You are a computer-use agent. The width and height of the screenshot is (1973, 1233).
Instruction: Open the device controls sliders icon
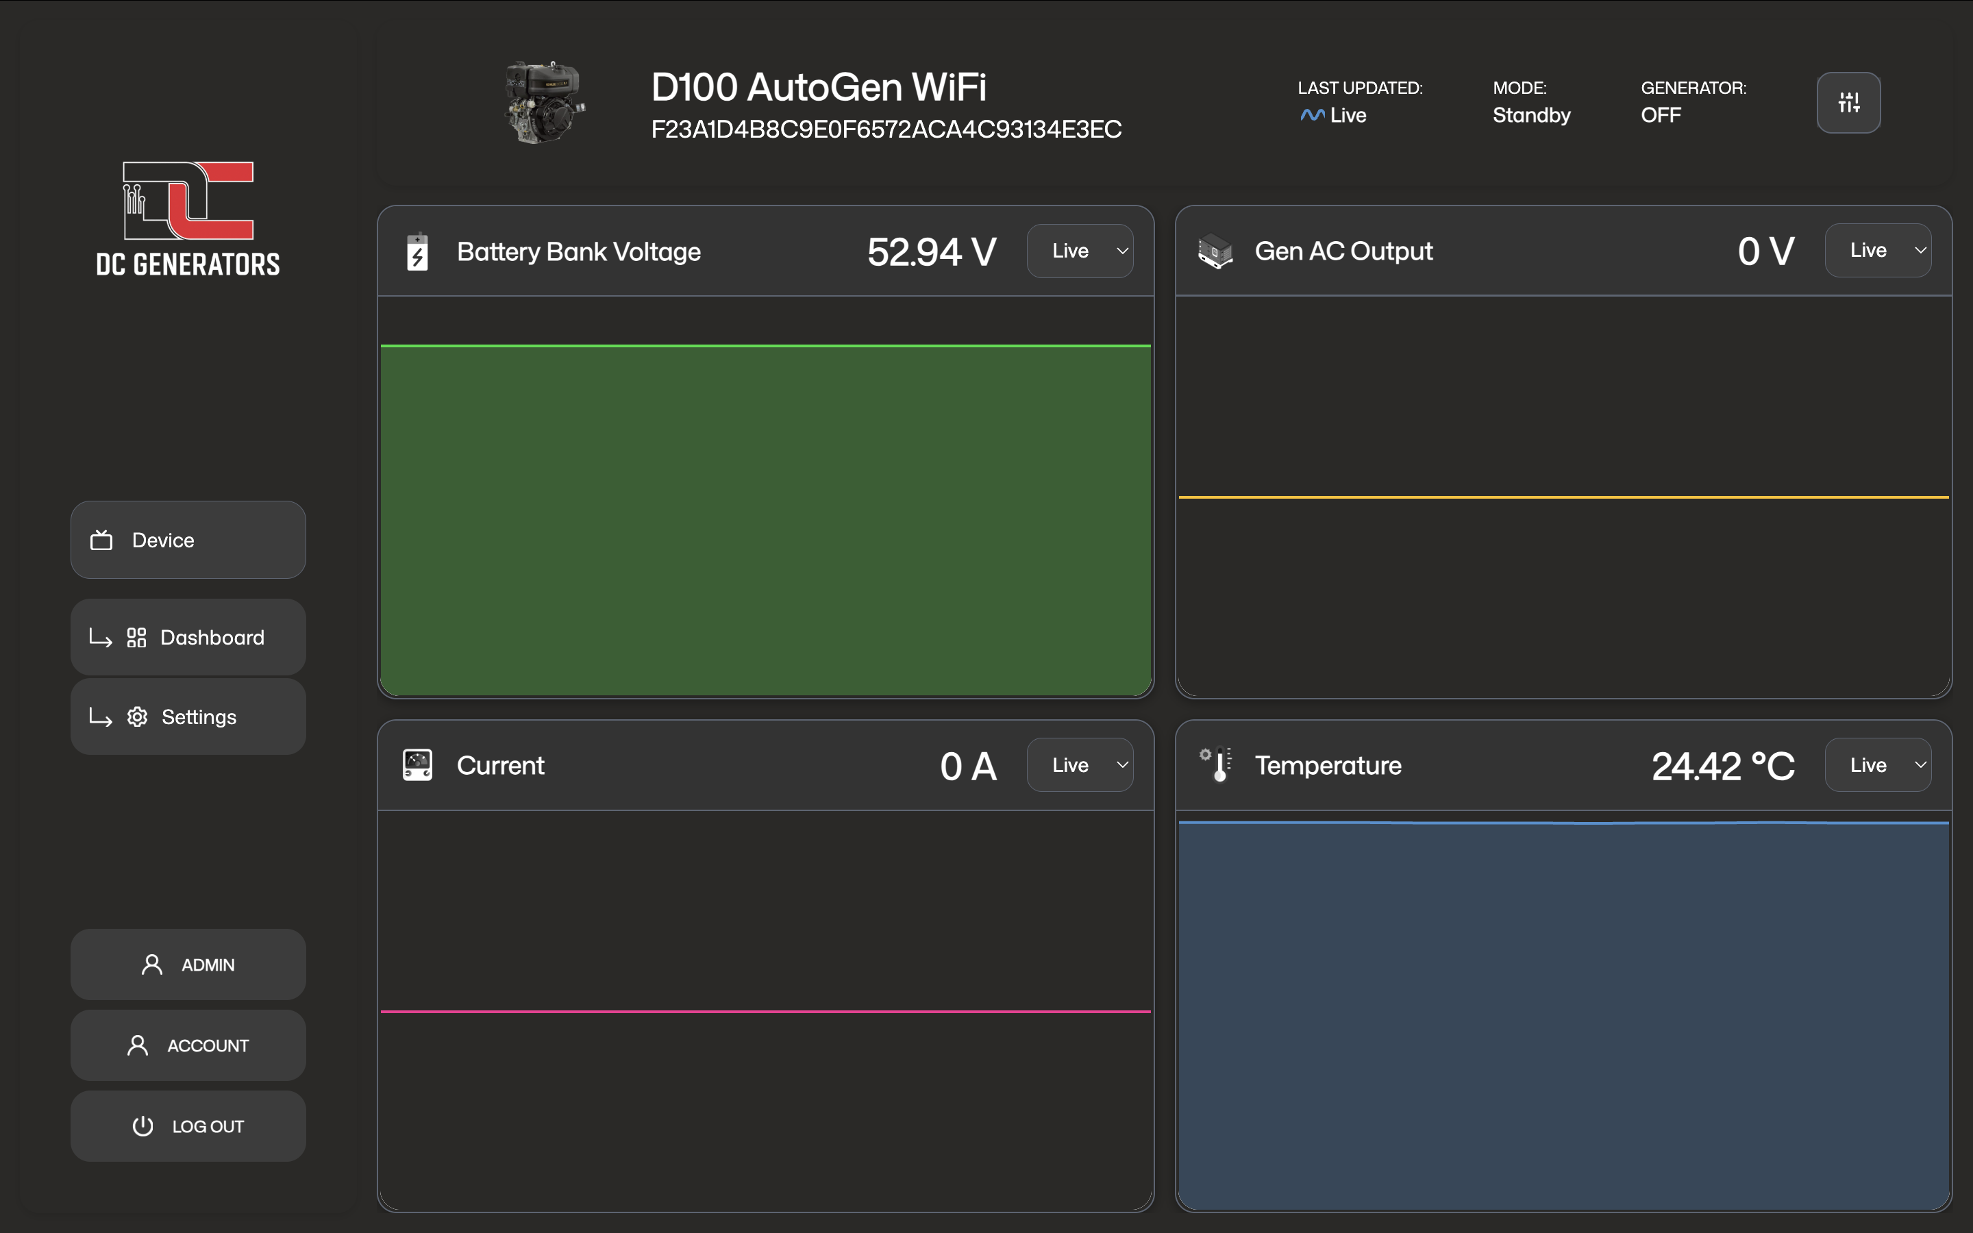pyautogui.click(x=1848, y=103)
